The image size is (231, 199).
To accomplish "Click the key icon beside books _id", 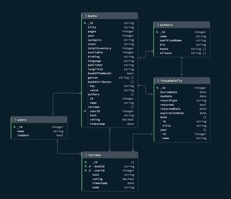I will pyautogui.click(x=85, y=23).
